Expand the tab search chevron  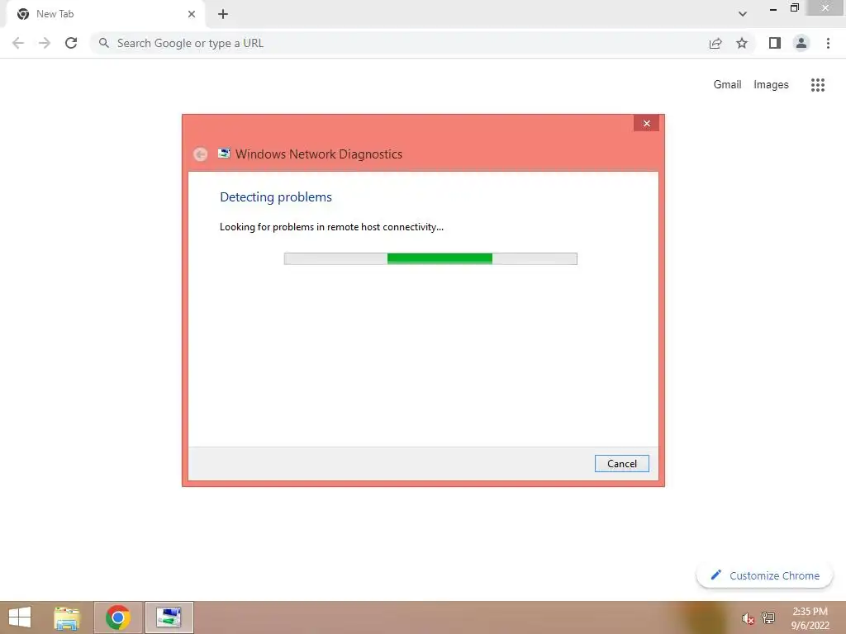pos(743,14)
